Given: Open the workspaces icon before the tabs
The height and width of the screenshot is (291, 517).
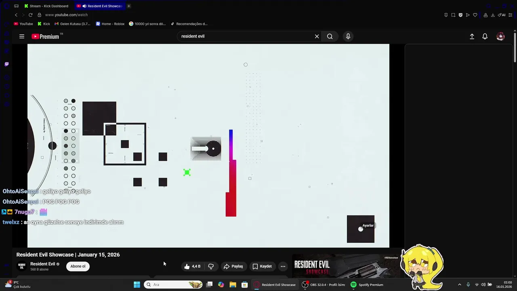Looking at the screenshot, I should click(16, 6).
